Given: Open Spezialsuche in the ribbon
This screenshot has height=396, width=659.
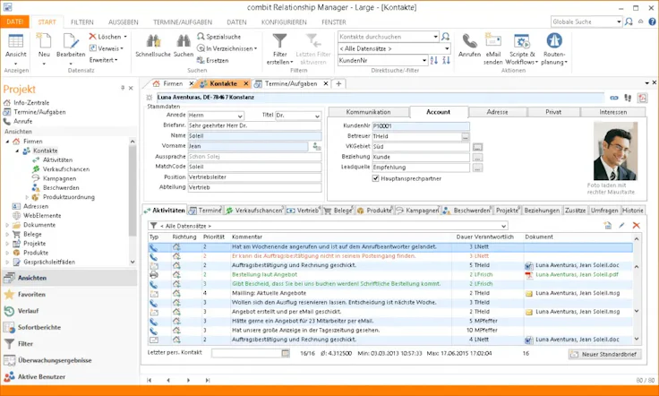Looking at the screenshot, I should click(x=219, y=37).
